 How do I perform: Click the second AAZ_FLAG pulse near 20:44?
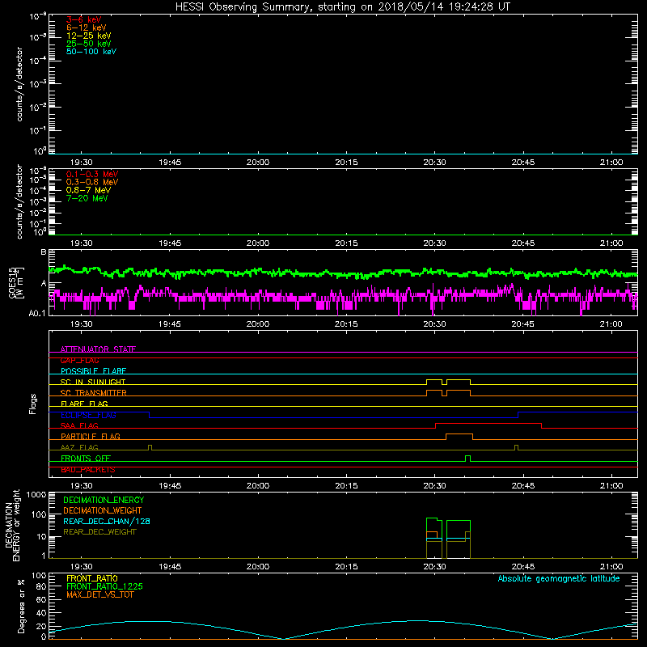click(516, 446)
